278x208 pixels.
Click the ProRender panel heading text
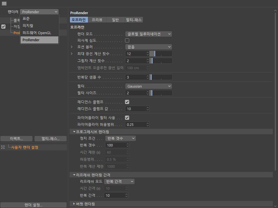coord(79,13)
